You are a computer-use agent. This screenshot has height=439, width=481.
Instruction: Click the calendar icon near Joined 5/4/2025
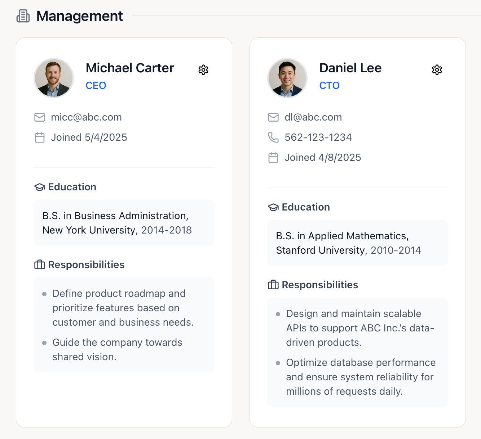40,137
